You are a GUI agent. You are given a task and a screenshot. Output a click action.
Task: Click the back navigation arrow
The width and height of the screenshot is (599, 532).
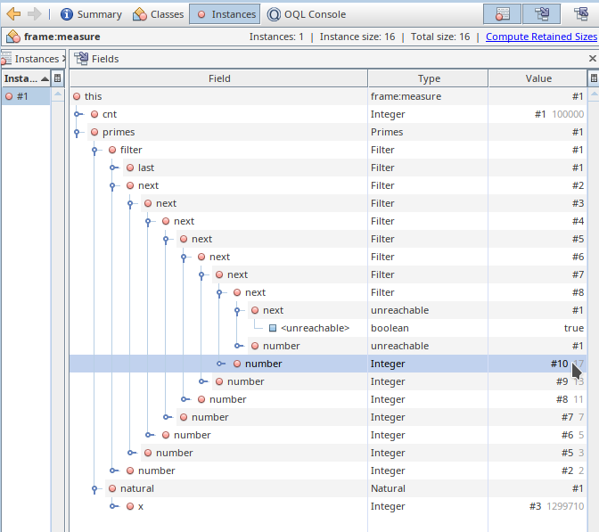pyautogui.click(x=13, y=14)
